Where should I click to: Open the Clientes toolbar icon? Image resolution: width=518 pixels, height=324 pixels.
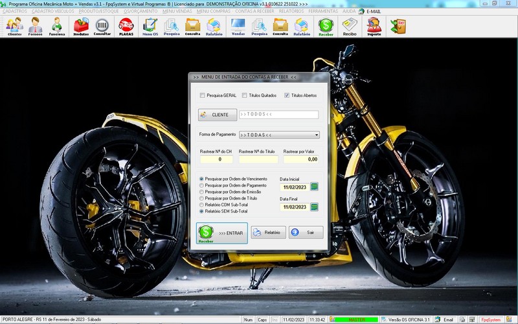14,27
